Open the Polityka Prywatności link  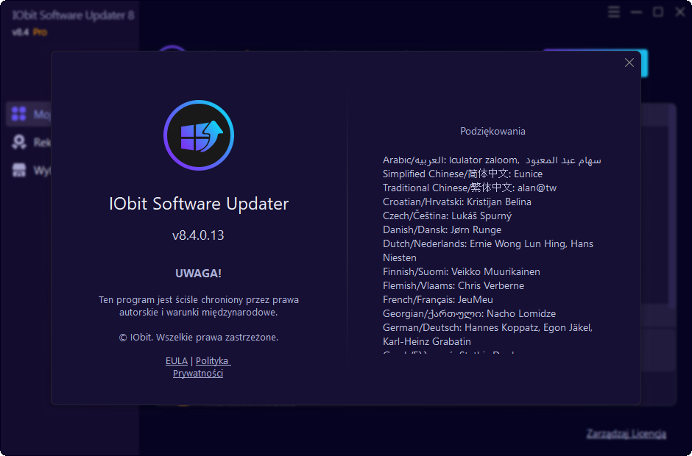click(x=198, y=367)
